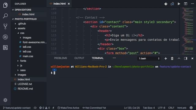Open the Explorer view in the activity bar
The width and height of the screenshot is (196, 110).
click(x=5, y=5)
